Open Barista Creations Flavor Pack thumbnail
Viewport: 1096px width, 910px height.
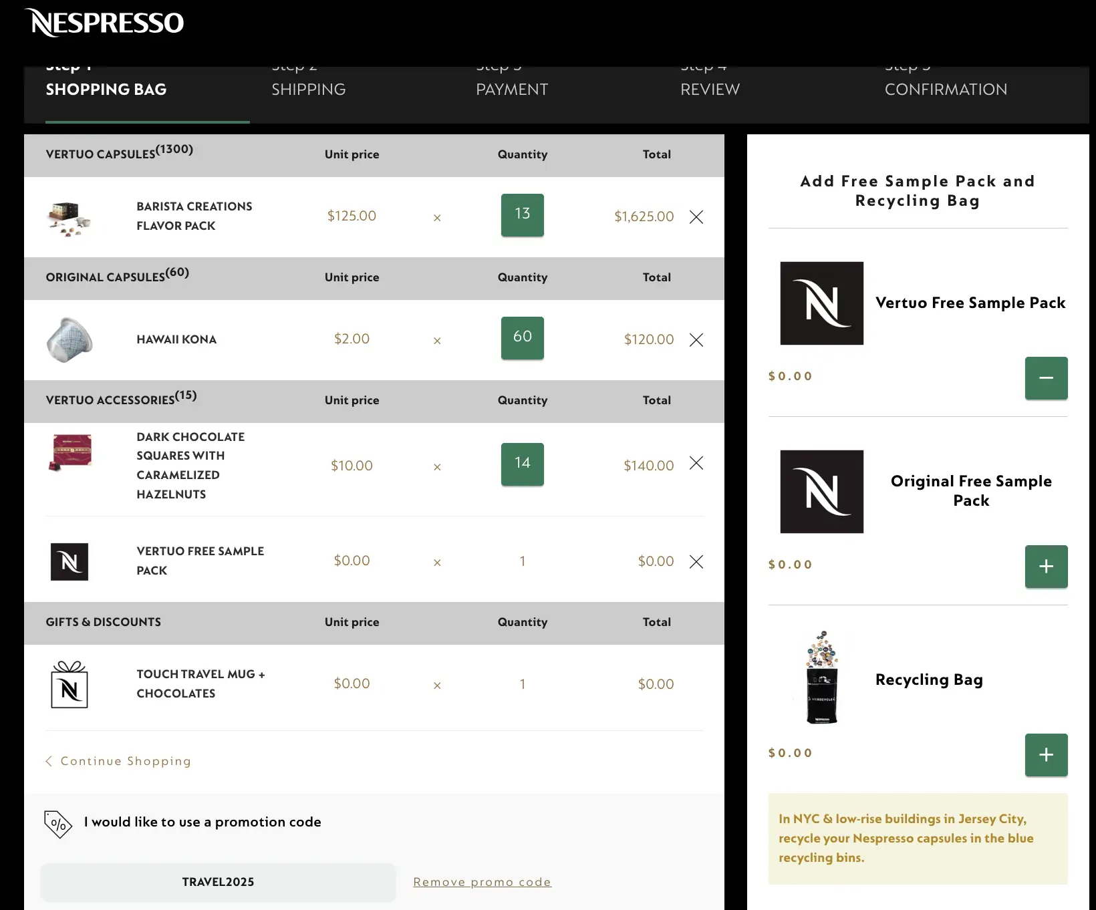pyautogui.click(x=70, y=218)
